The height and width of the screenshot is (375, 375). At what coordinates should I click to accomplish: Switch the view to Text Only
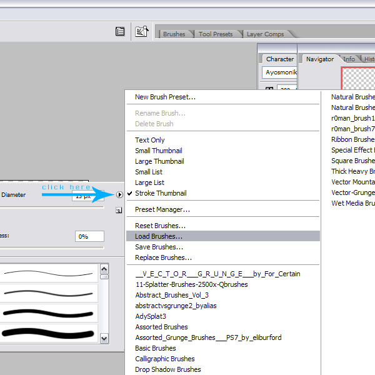(x=150, y=140)
